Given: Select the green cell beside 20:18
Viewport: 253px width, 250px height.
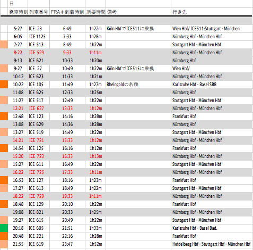Looking at the screenshot, I should (x=4, y=228).
